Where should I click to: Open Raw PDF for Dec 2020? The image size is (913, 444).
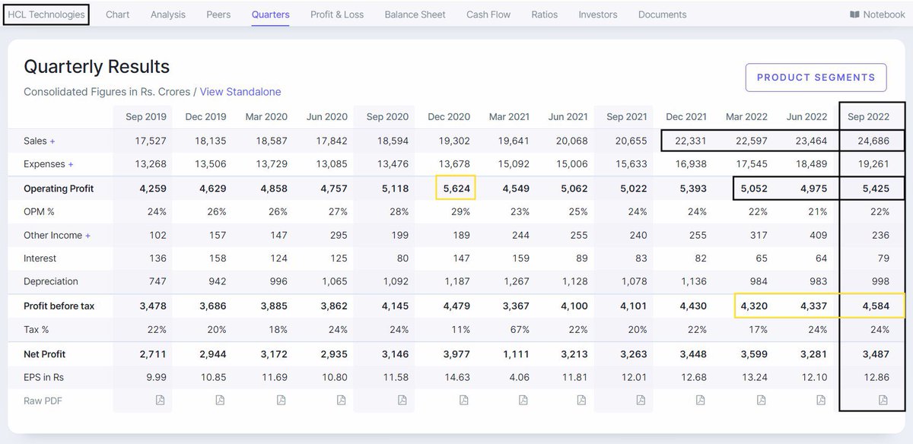[x=463, y=400]
